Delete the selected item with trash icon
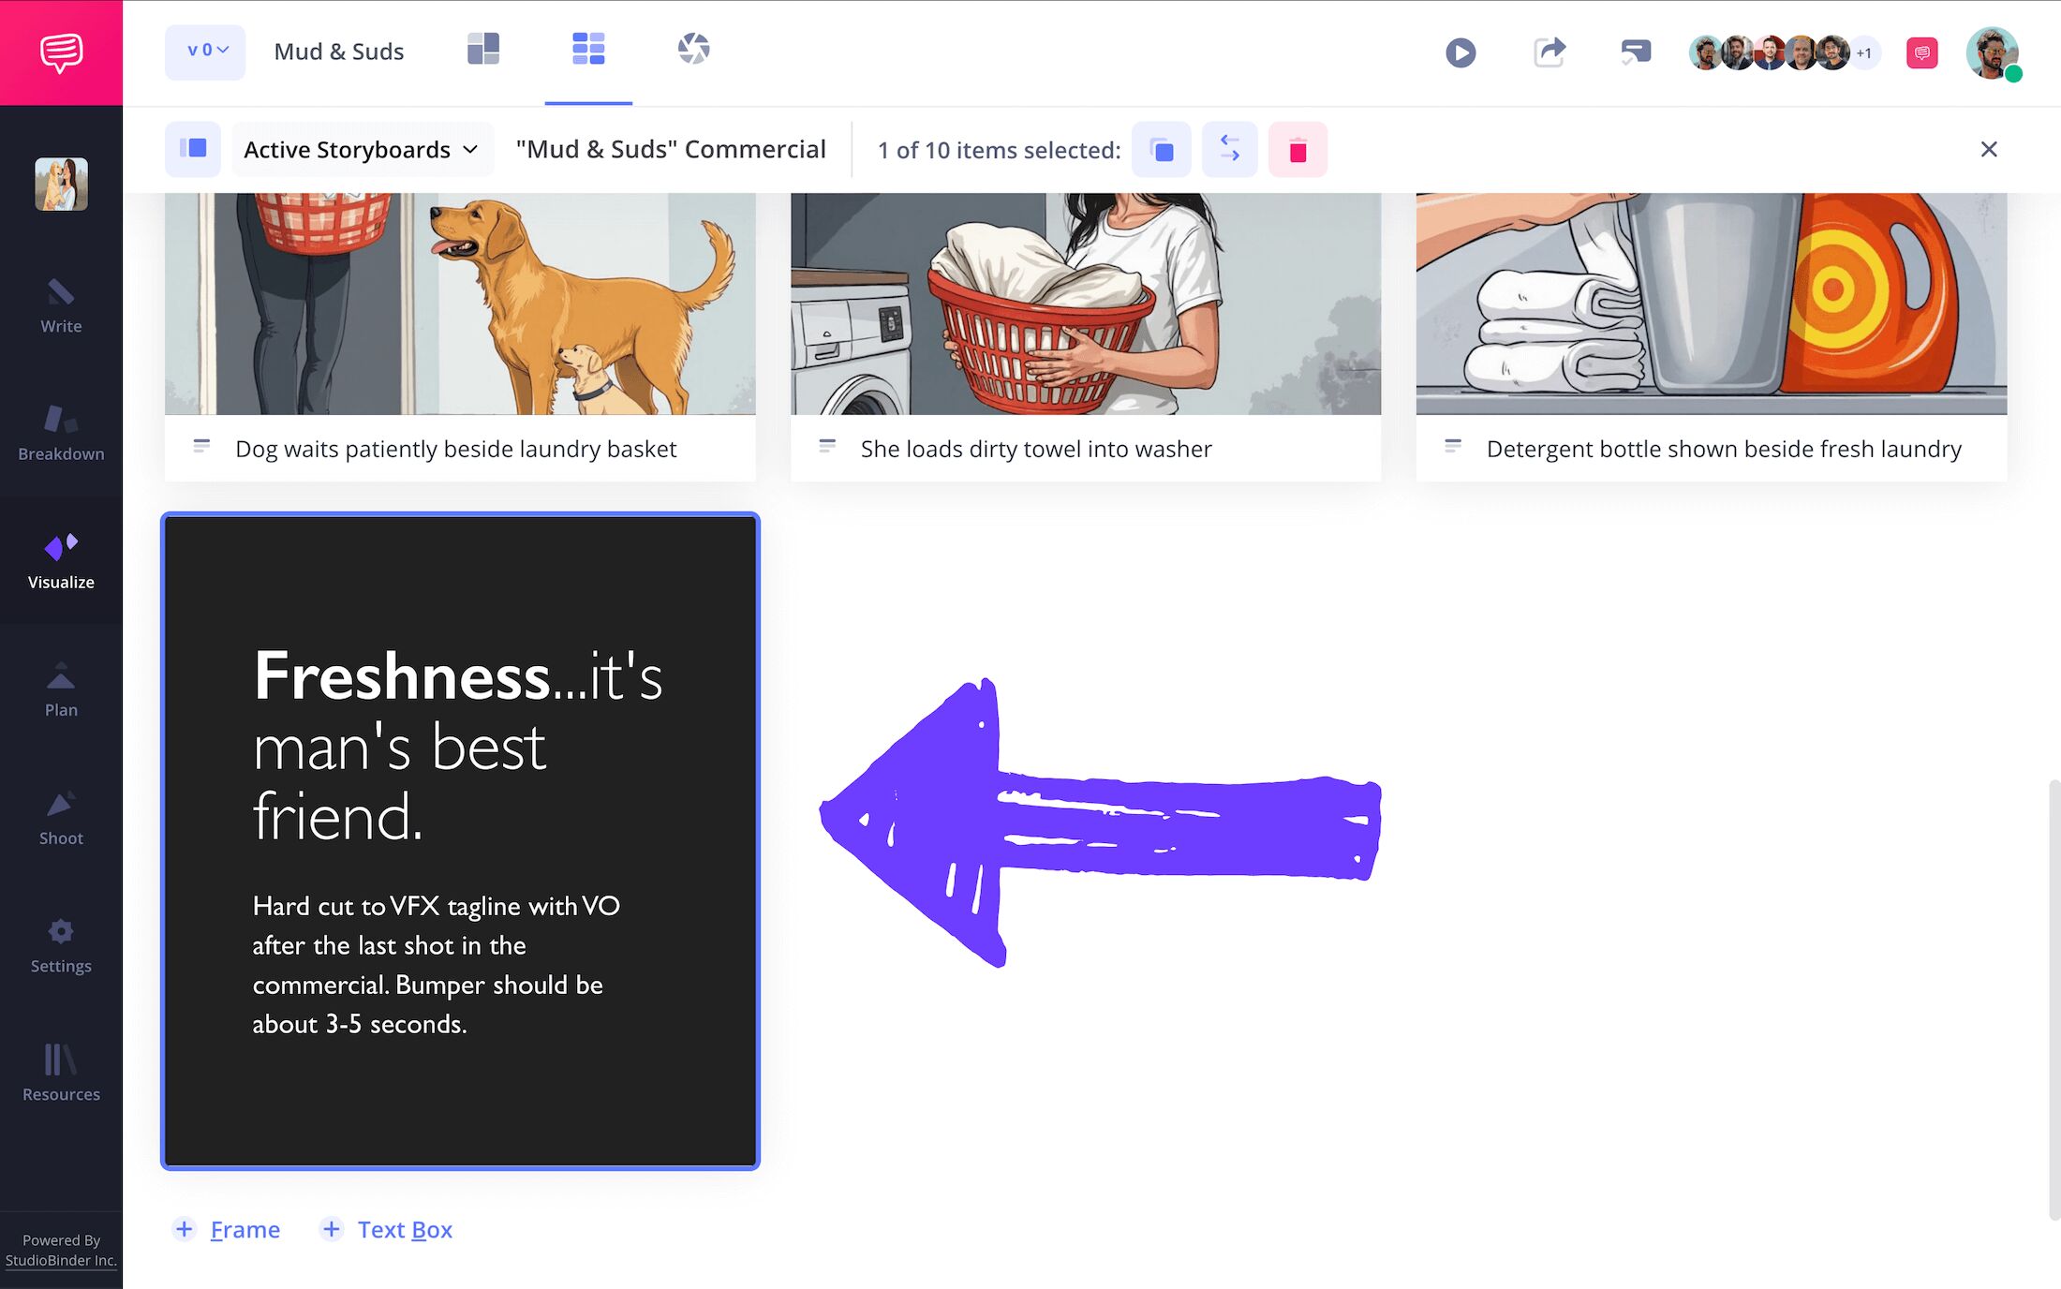The width and height of the screenshot is (2061, 1289). (1297, 150)
